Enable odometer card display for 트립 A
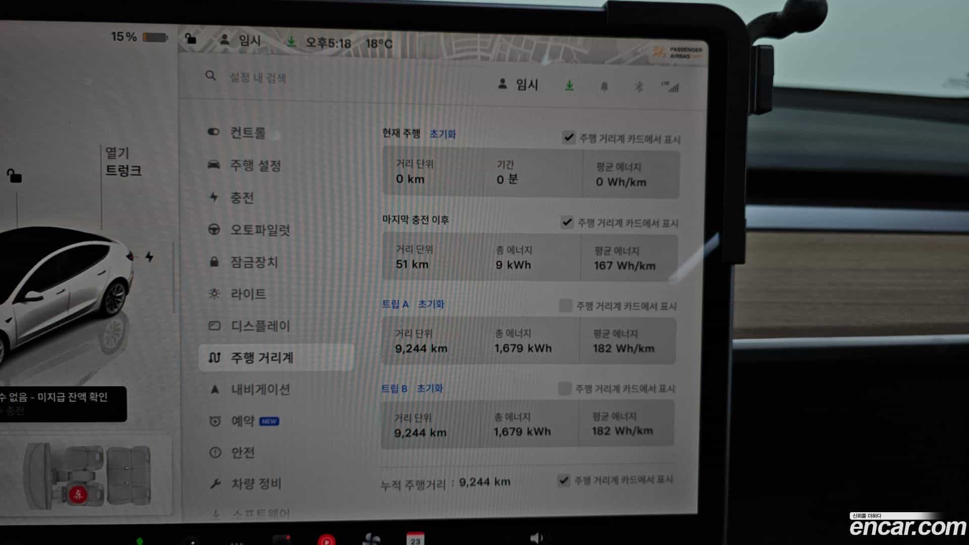The height and width of the screenshot is (545, 969). pyautogui.click(x=566, y=305)
